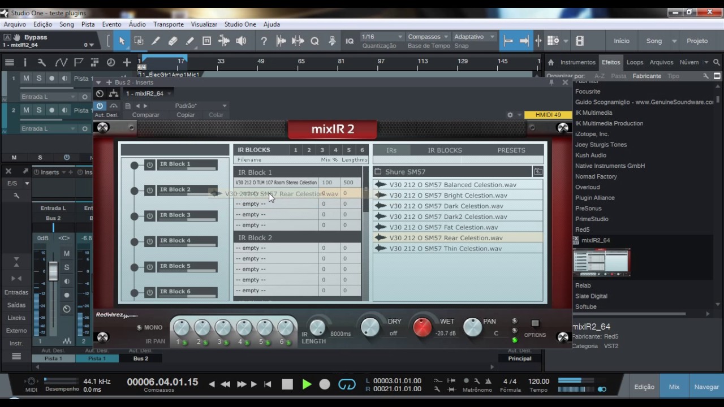The image size is (724, 407).
Task: Click the OPTIONS button in mixIR 2
Action: [x=535, y=324]
